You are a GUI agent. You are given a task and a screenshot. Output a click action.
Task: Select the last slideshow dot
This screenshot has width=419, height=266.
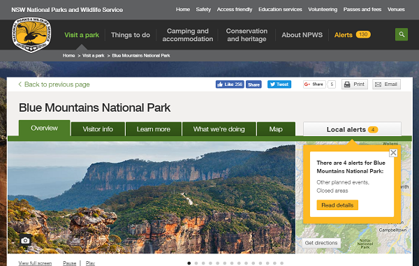[x=281, y=263]
